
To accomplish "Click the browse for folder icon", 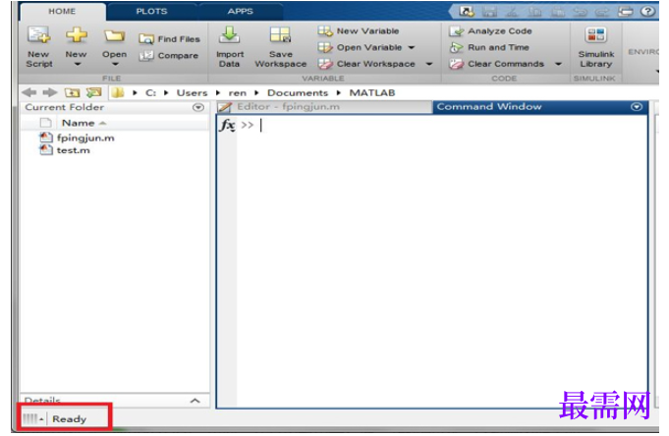I will click(x=94, y=92).
